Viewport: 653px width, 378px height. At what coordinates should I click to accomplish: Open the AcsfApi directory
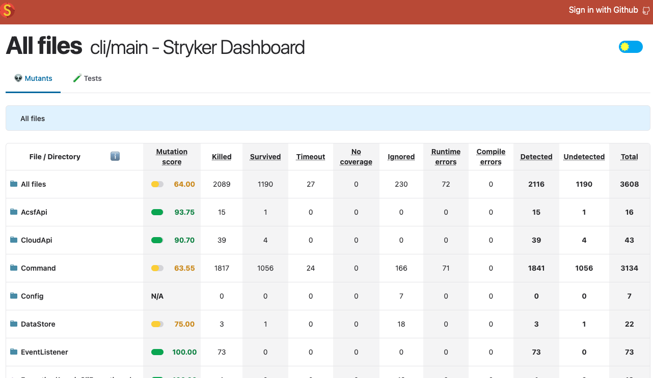click(34, 212)
